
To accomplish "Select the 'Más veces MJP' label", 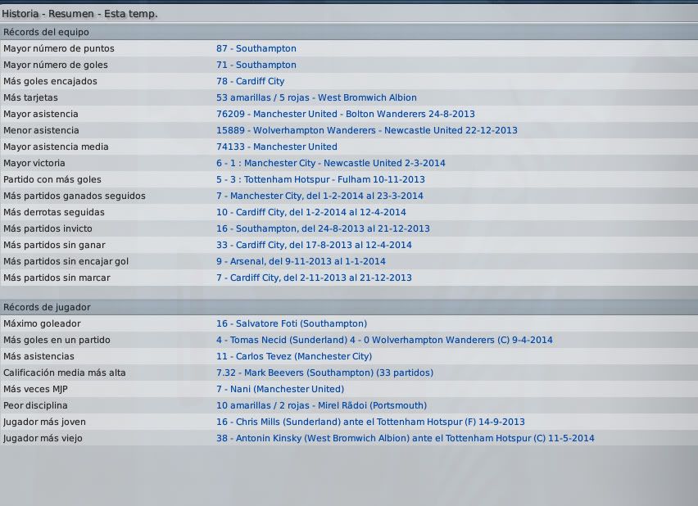I will tap(35, 390).
